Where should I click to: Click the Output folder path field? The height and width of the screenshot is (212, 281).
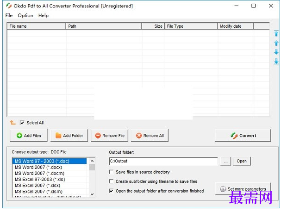[163, 161]
